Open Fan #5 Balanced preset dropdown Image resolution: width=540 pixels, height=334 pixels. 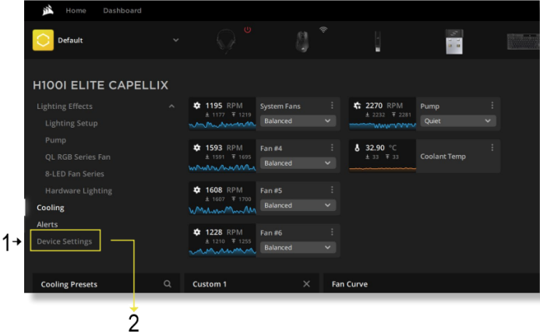coord(298,206)
